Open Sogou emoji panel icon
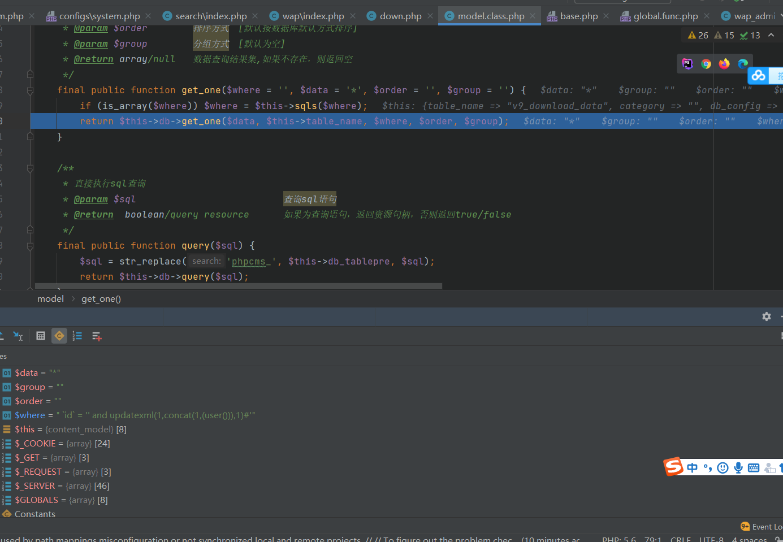This screenshot has height=542, width=783. [x=723, y=467]
